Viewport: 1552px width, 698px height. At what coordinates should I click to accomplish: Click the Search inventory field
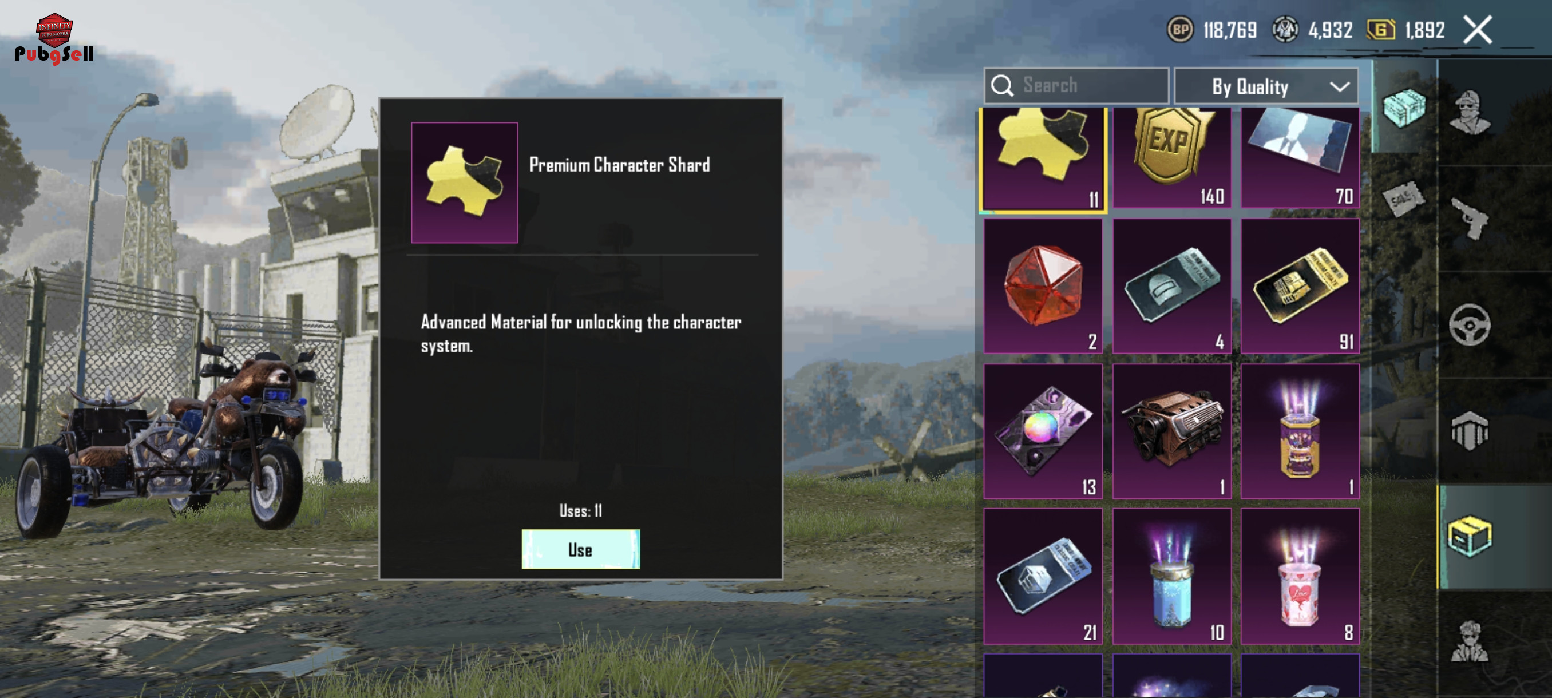1076,86
